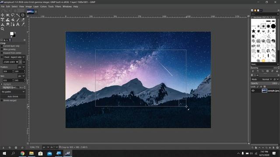Enable Expand from center checkbox
Image resolution: width=280 pixels, height=157 pixels.
(2, 53)
